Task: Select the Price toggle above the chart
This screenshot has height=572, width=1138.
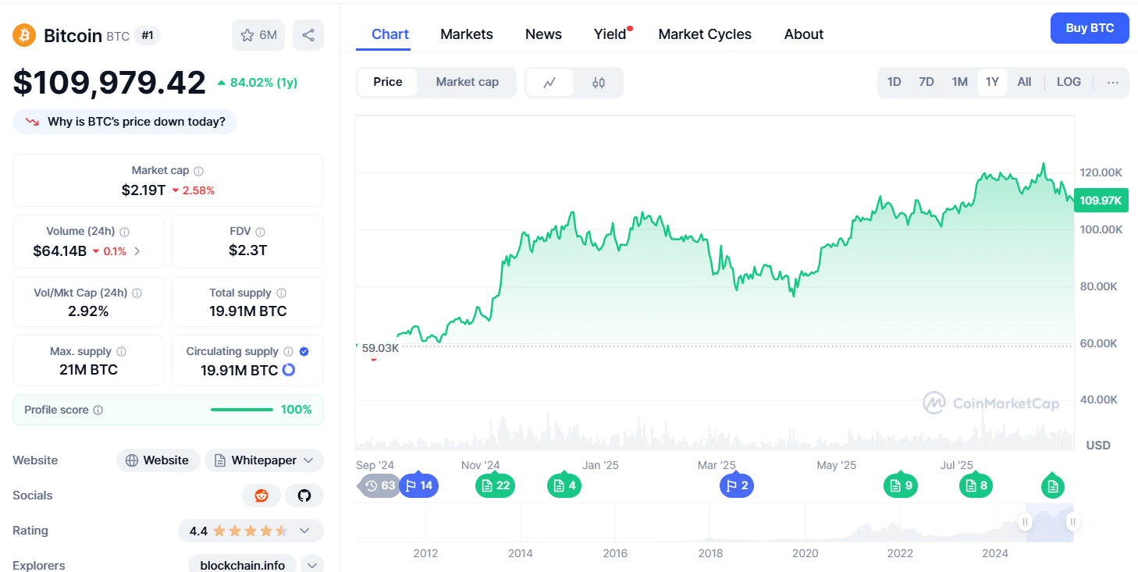Action: (x=388, y=81)
